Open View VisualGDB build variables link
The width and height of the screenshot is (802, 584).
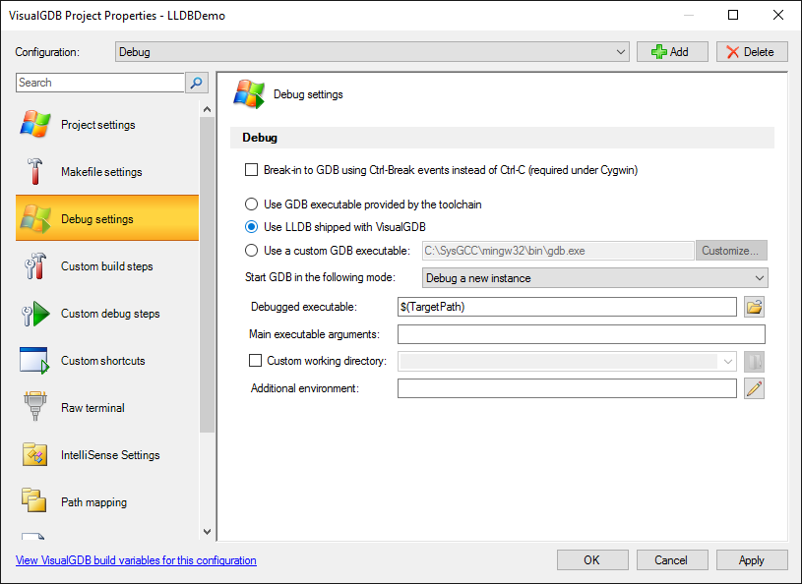click(136, 560)
